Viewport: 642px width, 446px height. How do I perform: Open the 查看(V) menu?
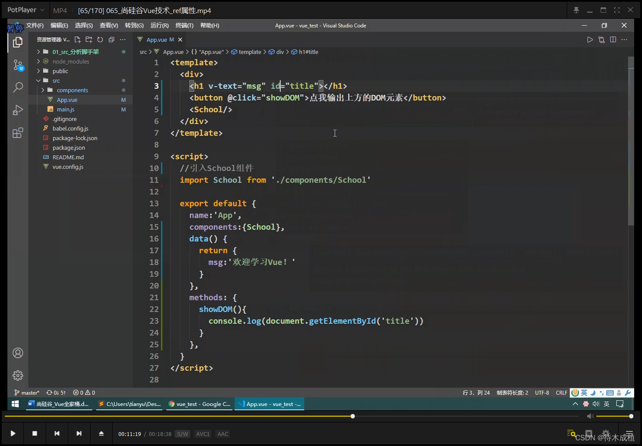pyautogui.click(x=109, y=26)
